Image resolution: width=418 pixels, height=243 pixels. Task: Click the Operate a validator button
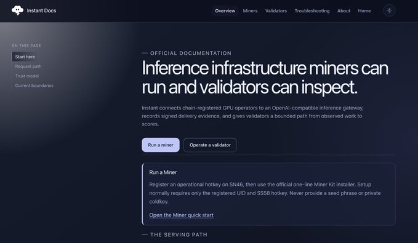[x=210, y=145]
